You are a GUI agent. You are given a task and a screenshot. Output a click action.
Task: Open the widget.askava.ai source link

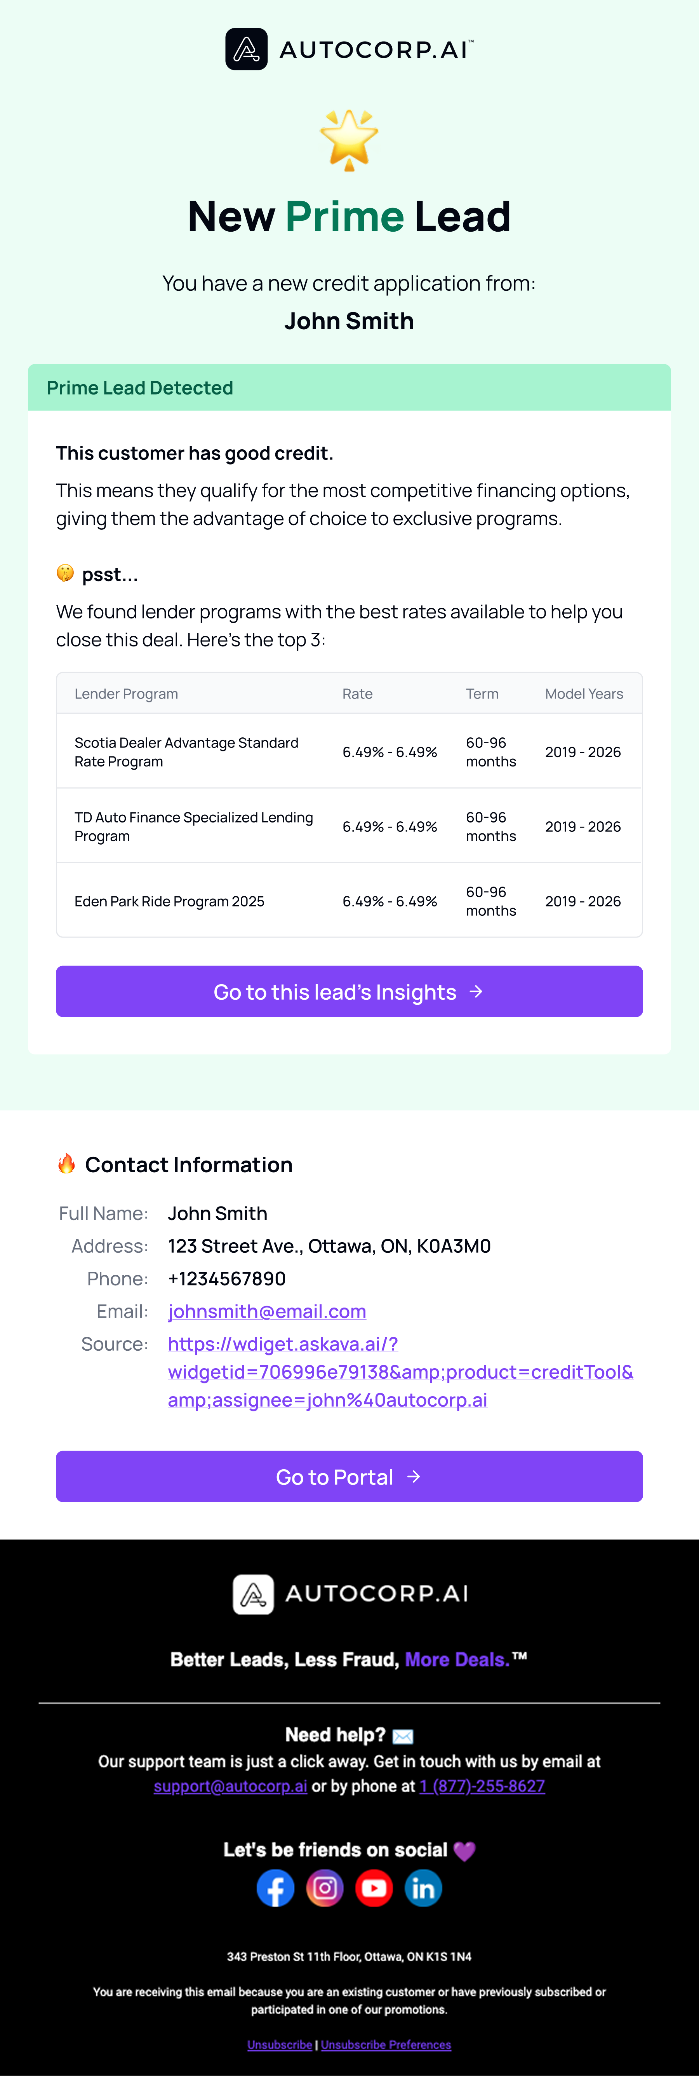pos(400,1372)
